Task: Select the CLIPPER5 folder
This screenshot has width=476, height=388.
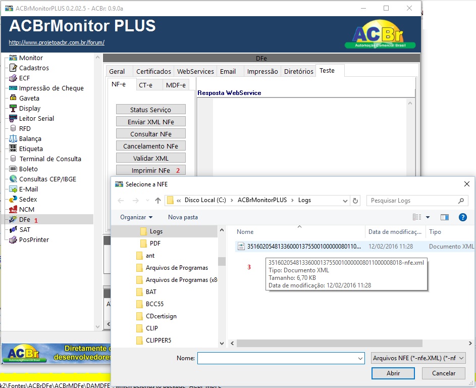Action: pos(158,341)
